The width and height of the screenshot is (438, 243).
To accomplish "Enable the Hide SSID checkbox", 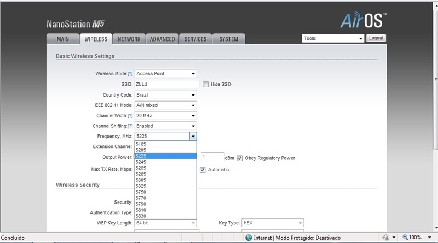I will click(x=206, y=85).
